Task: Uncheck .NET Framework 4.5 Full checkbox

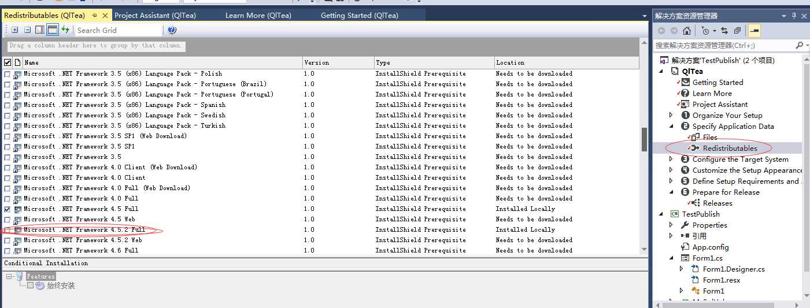Action: click(x=8, y=209)
